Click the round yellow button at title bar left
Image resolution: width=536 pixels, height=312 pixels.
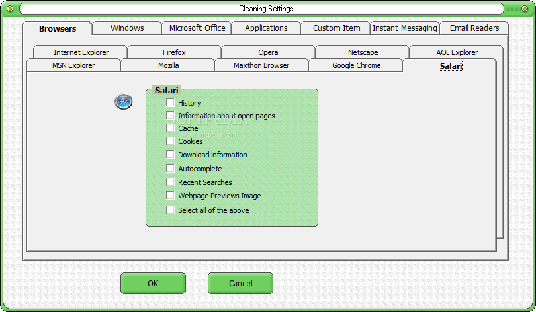pos(10,9)
